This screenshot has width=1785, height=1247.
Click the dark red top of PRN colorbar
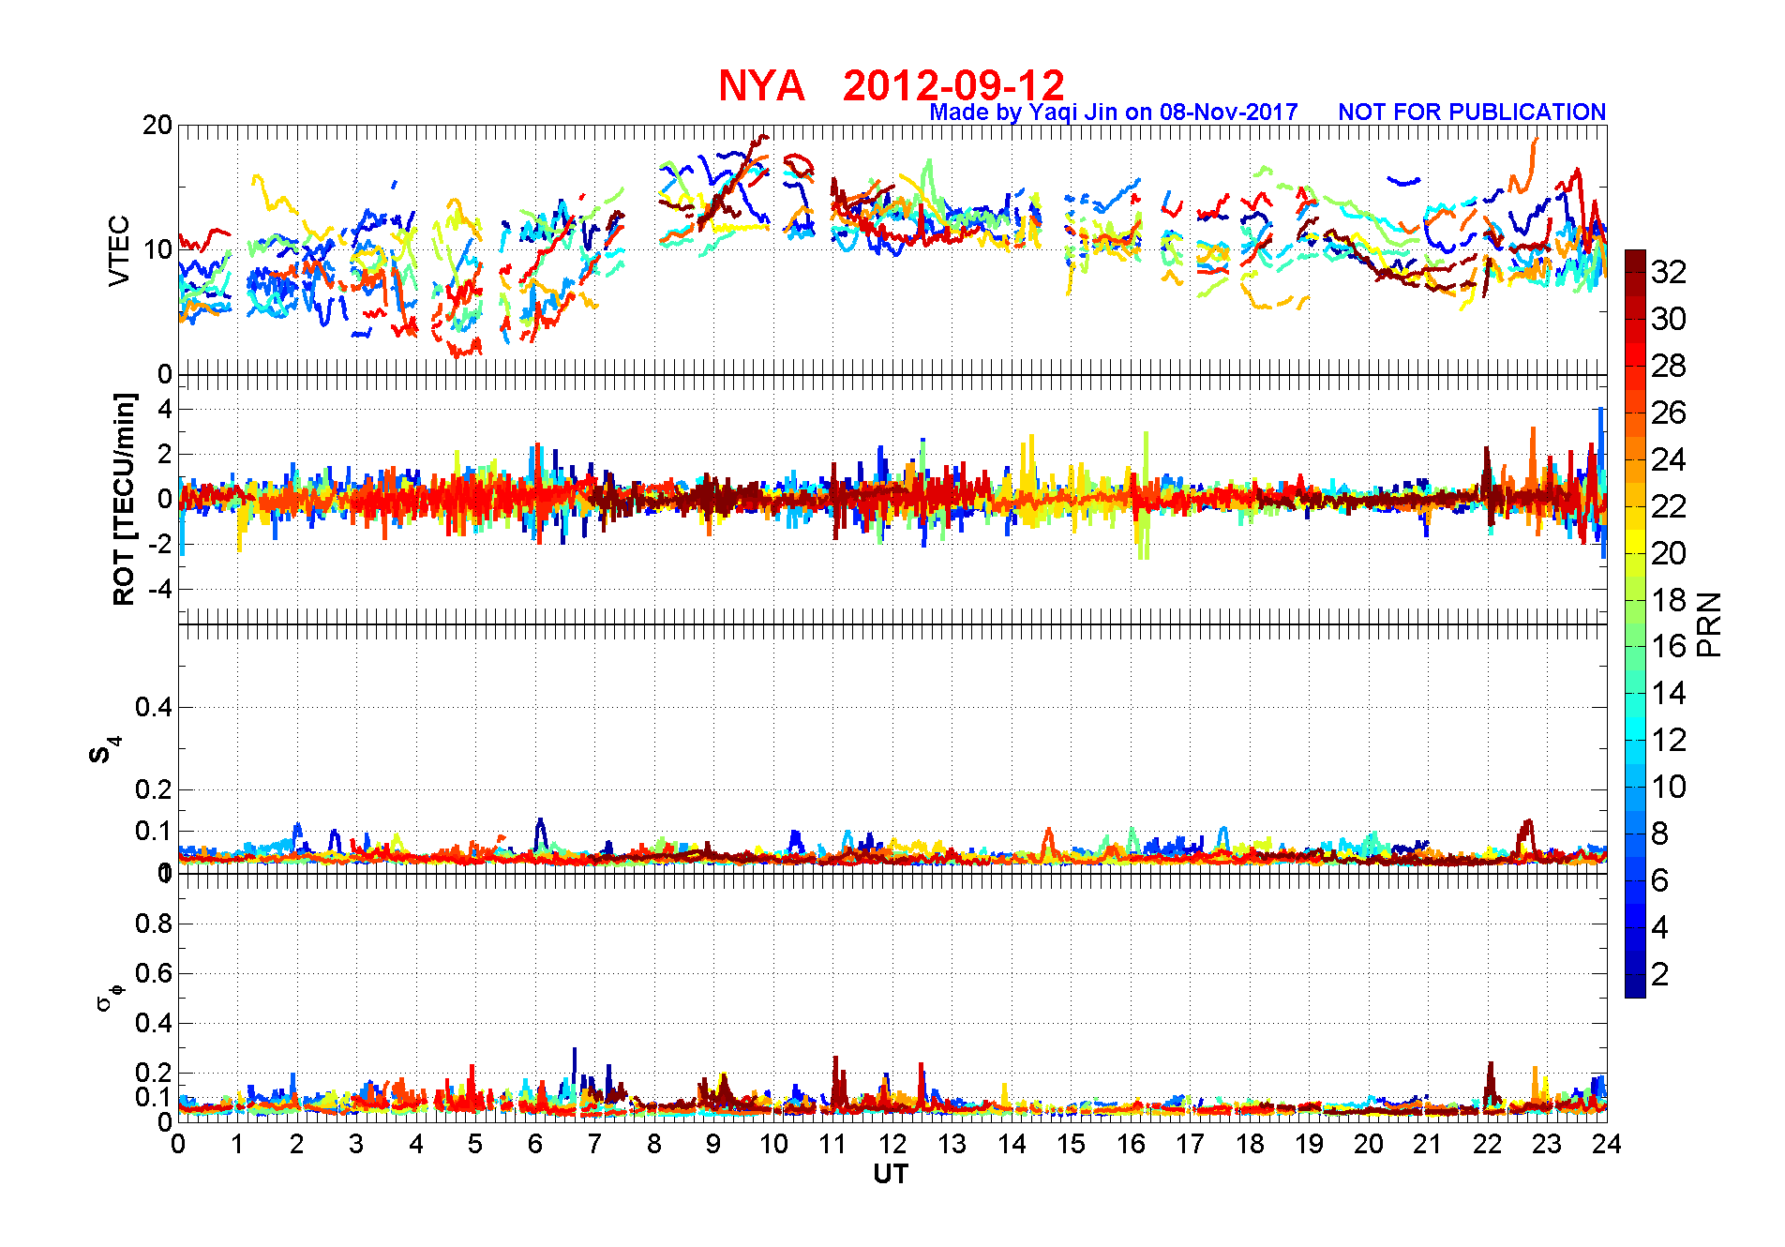(1635, 261)
